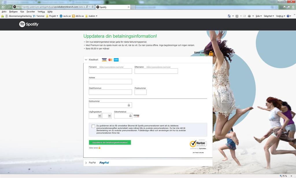The height and width of the screenshot is (178, 296).
Task: Open the Sida command bar dropdown
Action: point(259,16)
